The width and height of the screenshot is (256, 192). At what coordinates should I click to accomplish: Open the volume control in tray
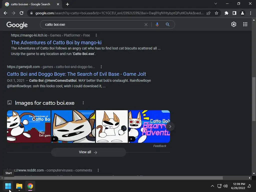(225, 186)
